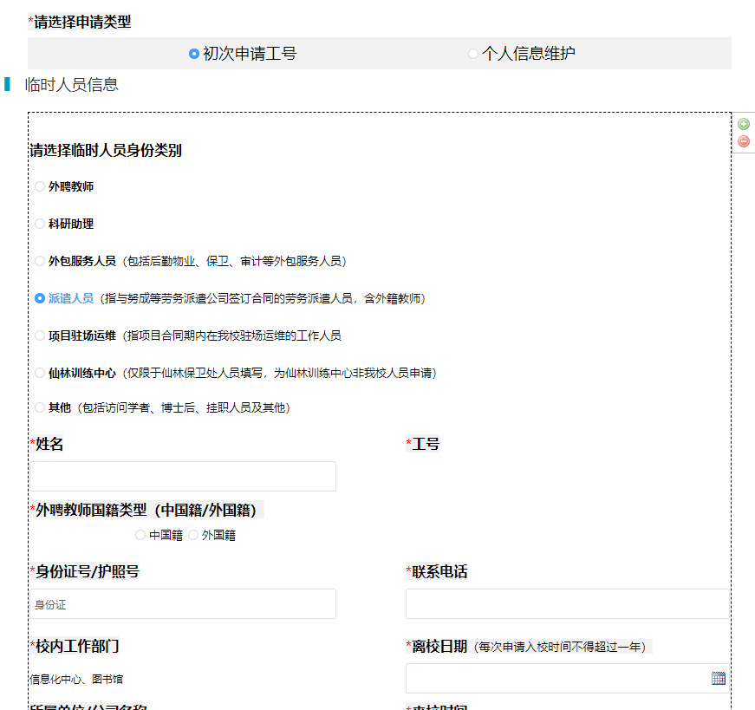Click the 临时人员信息 section heading
755x710 pixels.
tap(71, 84)
